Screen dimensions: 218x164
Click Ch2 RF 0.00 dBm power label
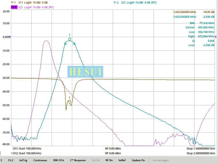113,153
